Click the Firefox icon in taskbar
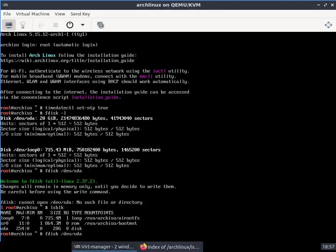The image size is (336, 252). click(143, 247)
